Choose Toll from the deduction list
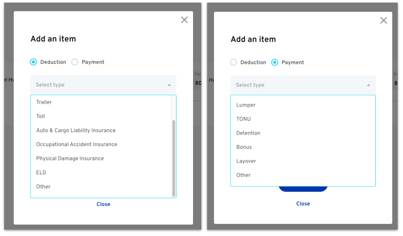This screenshot has width=403, height=236. point(40,116)
